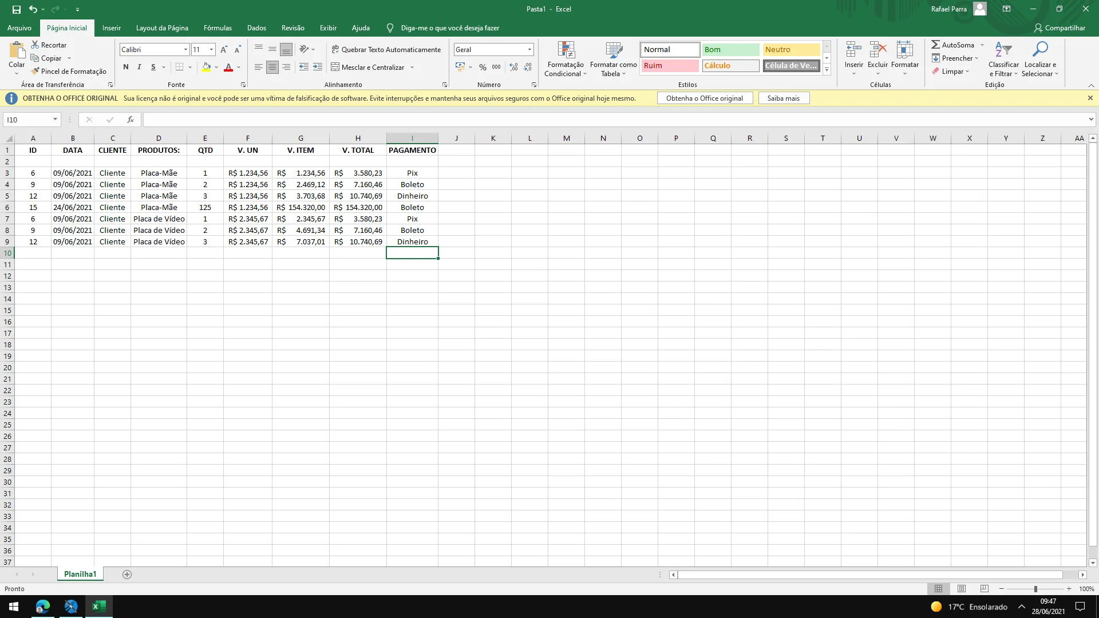Click the yellow fill color bucket

[x=206, y=68]
